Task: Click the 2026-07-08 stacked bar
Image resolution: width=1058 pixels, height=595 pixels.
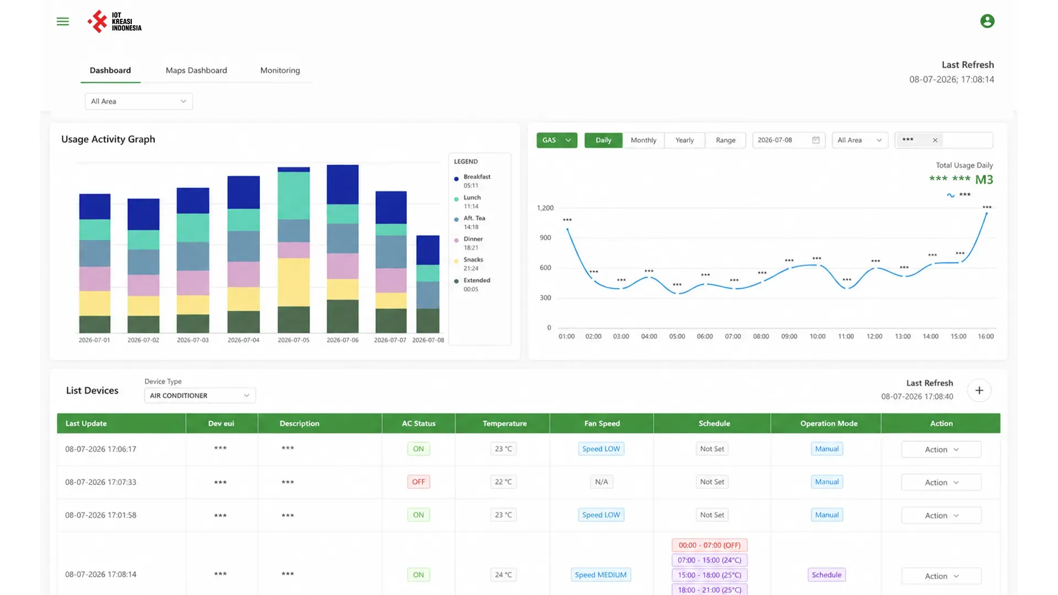Action: [x=428, y=284]
